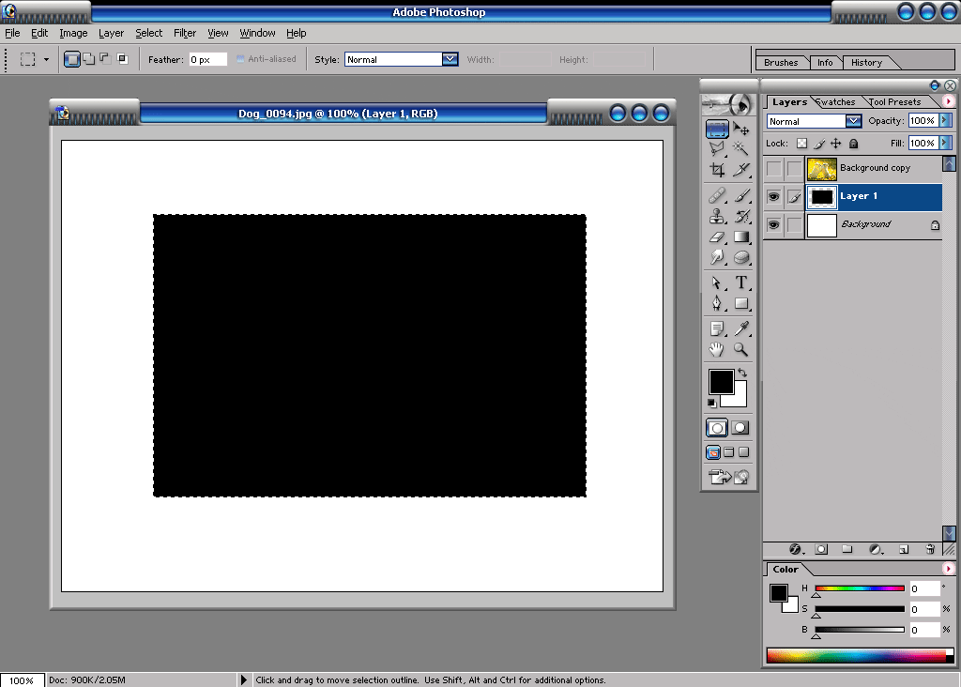The image size is (961, 687).
Task: Jump to ImageReady button
Action: [x=728, y=477]
